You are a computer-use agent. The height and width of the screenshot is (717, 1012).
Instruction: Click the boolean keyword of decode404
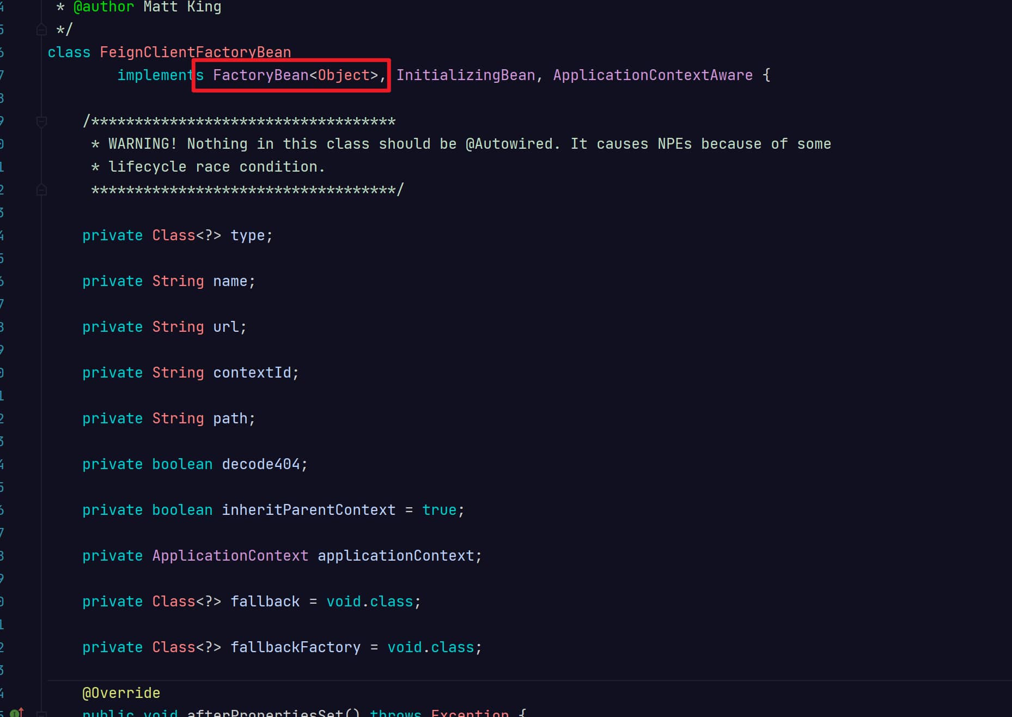pyautogui.click(x=182, y=464)
